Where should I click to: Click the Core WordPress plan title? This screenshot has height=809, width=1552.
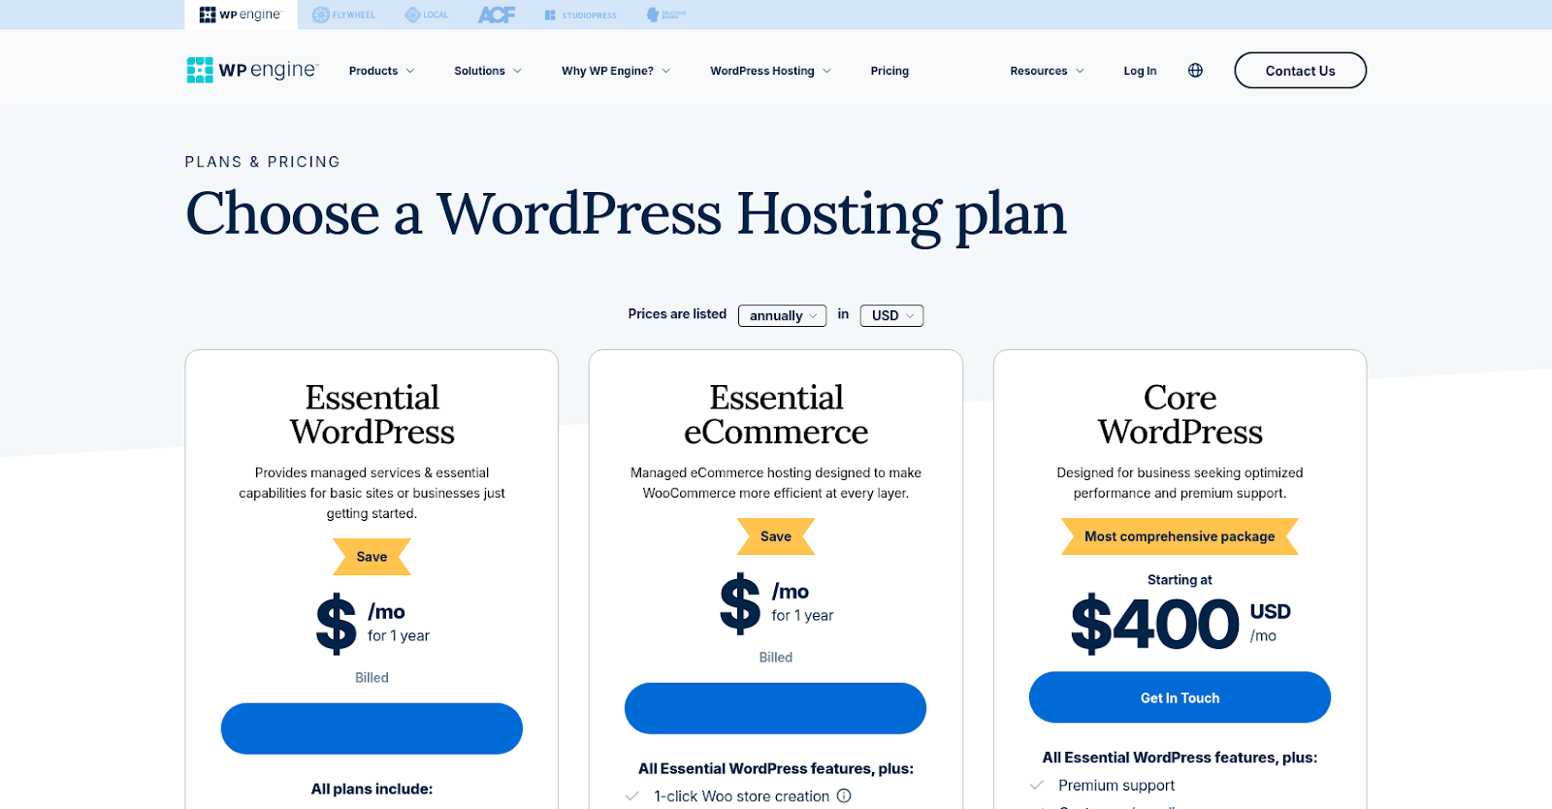pyautogui.click(x=1180, y=414)
